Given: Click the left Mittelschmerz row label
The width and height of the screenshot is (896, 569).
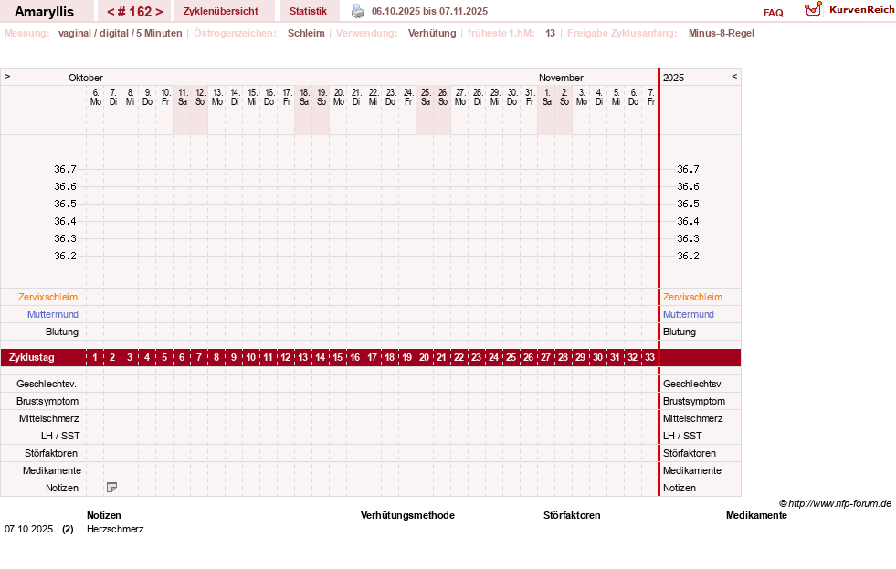Looking at the screenshot, I should (48, 418).
